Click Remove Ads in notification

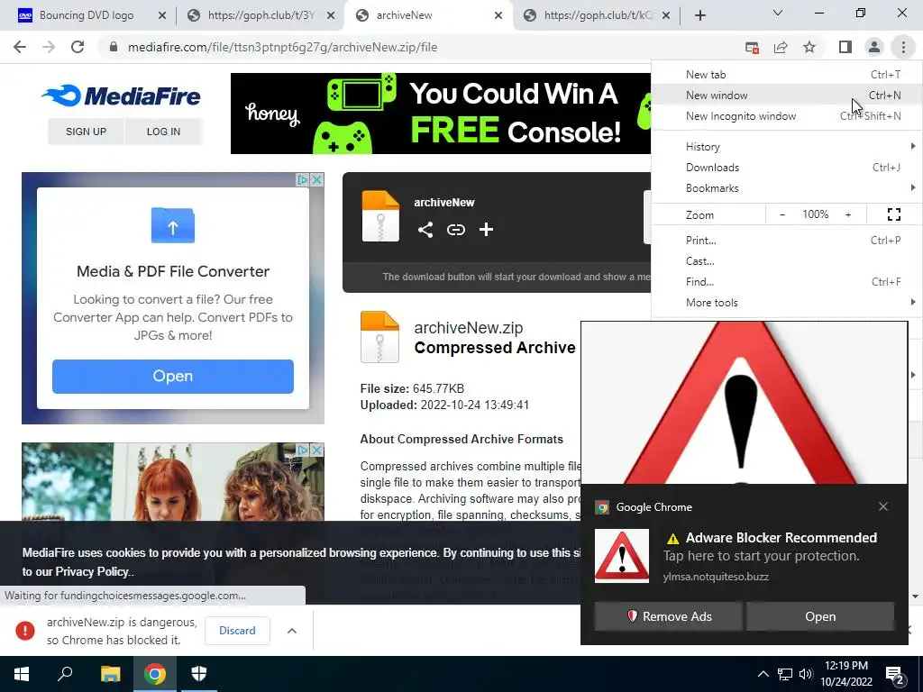coord(668,616)
